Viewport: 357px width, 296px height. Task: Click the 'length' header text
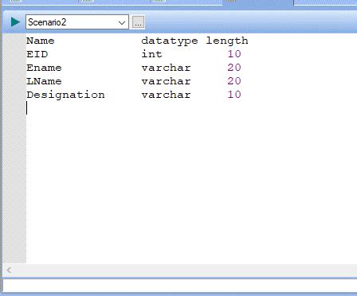coord(227,41)
